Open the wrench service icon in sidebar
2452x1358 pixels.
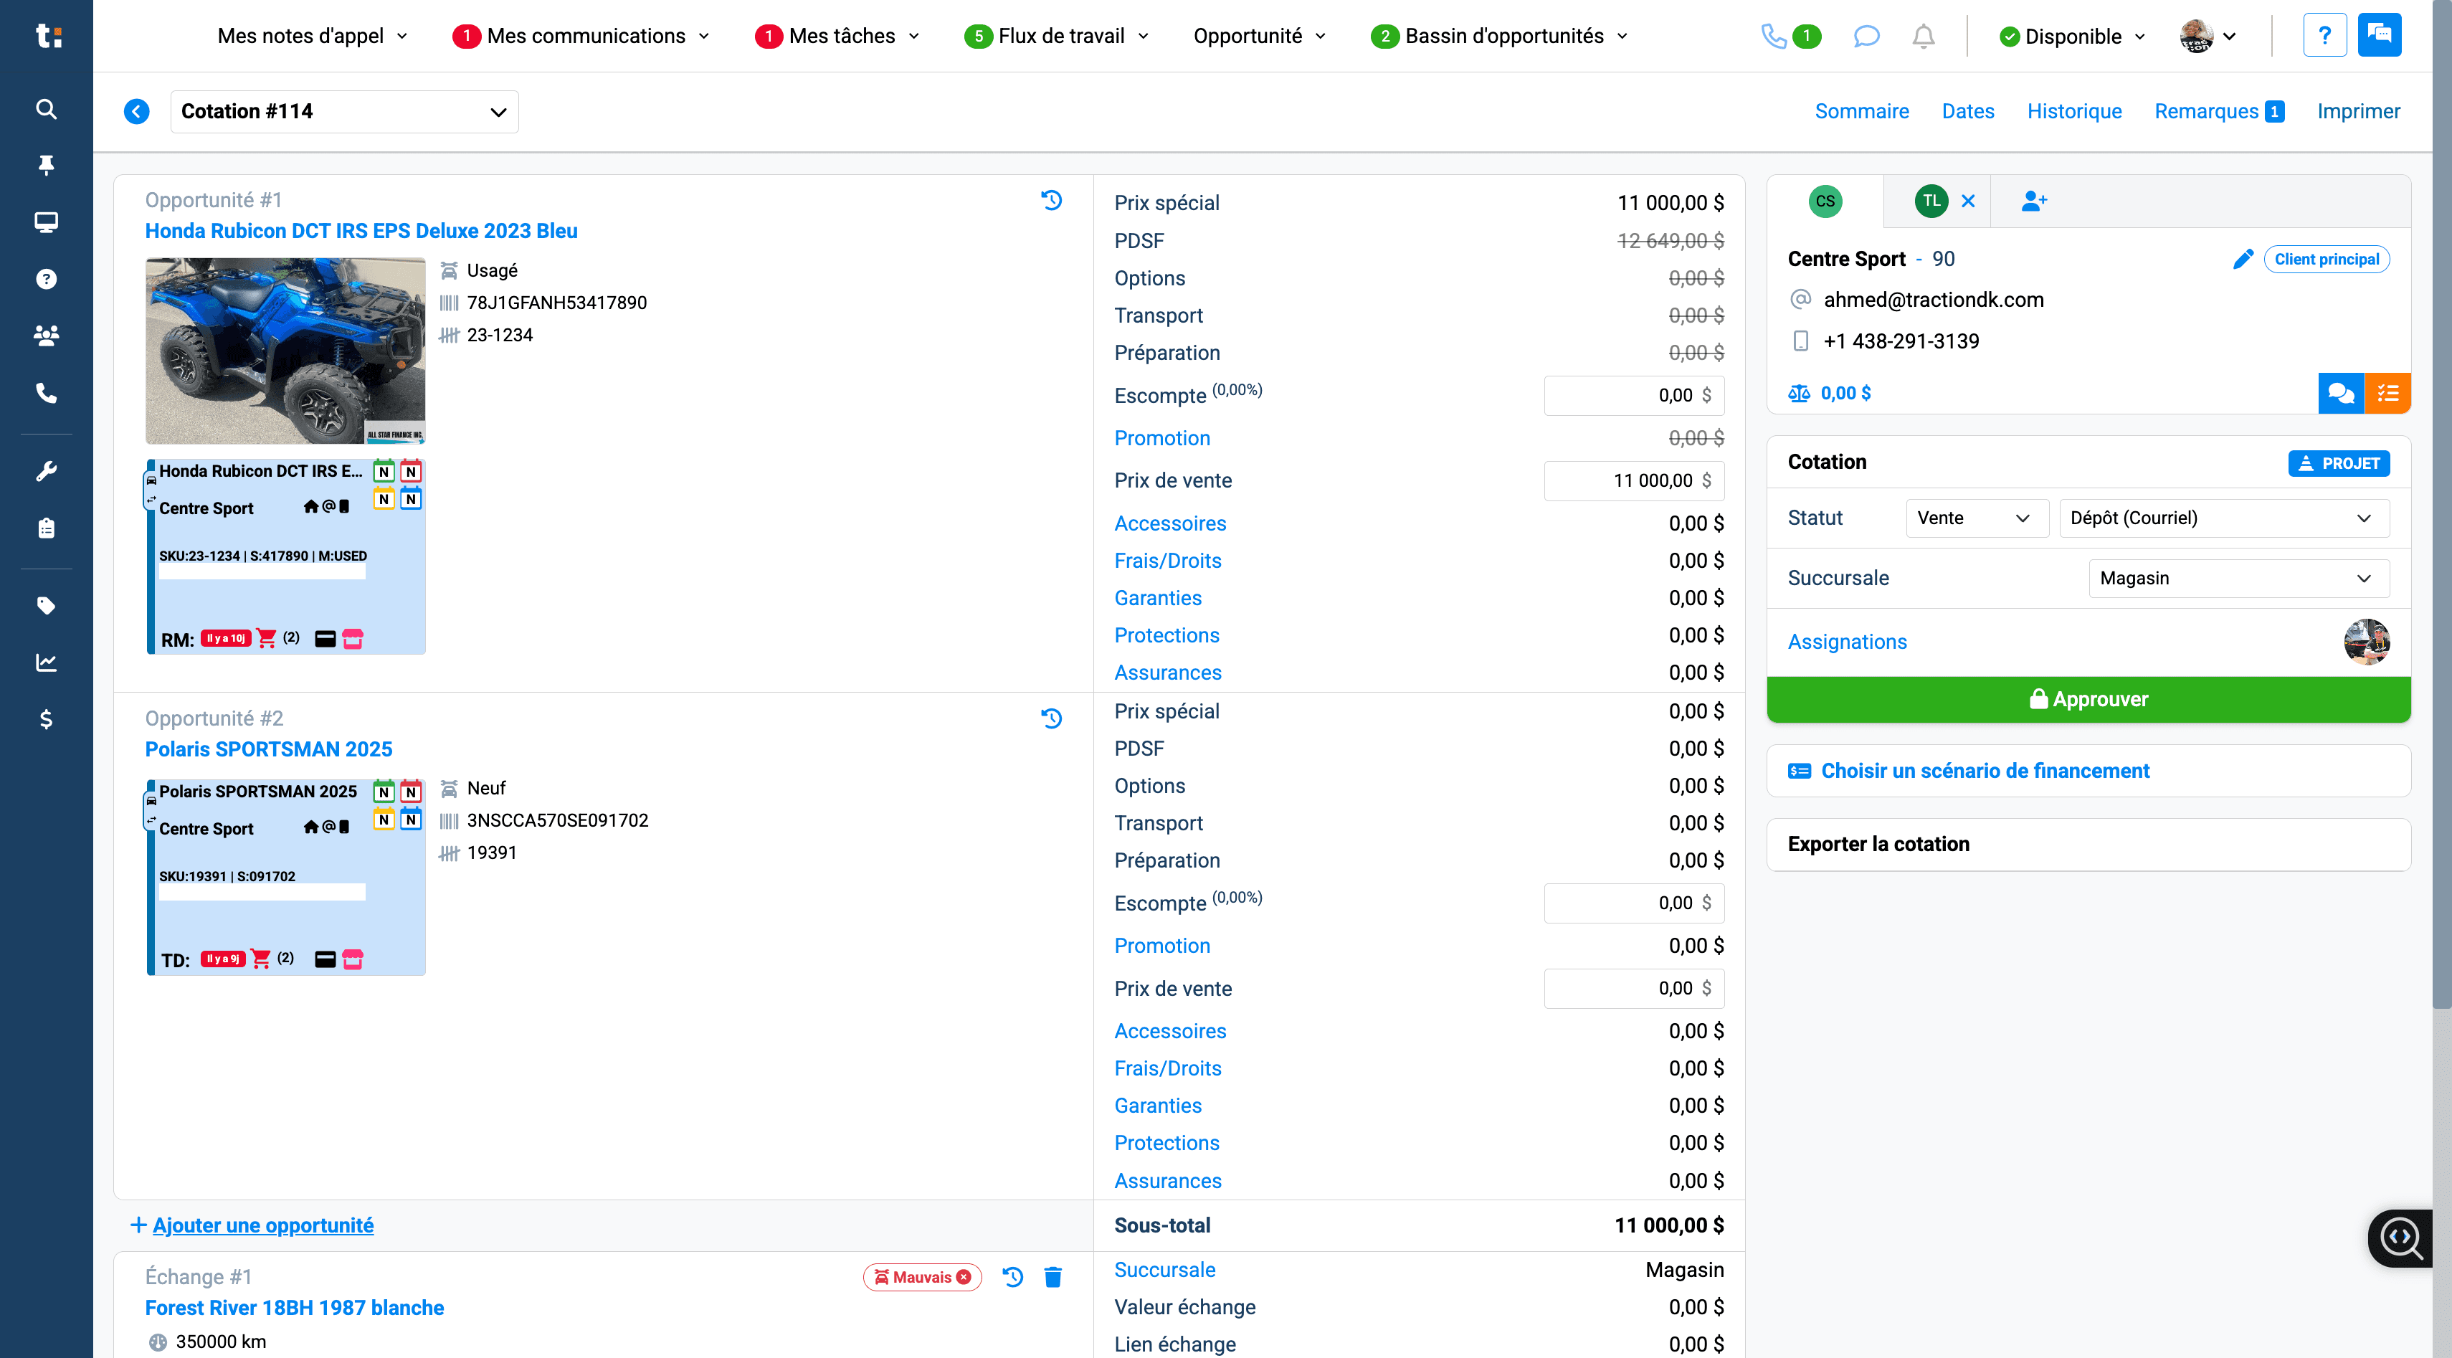tap(46, 471)
